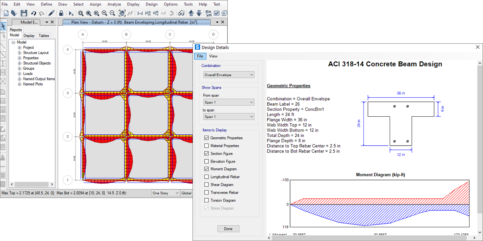Click the lock model padlock icon
This screenshot has height=241, width=483.
click(61, 13)
